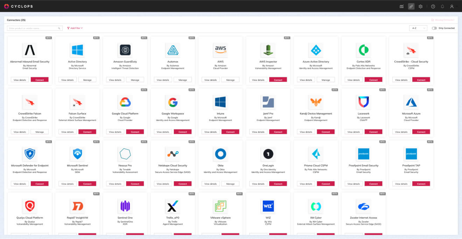Expand the Add Filter dropdown

coord(75,28)
